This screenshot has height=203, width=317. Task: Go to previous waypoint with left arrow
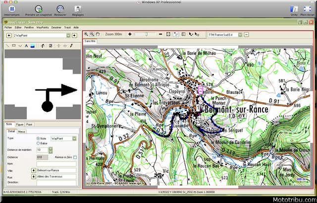pos(9,36)
